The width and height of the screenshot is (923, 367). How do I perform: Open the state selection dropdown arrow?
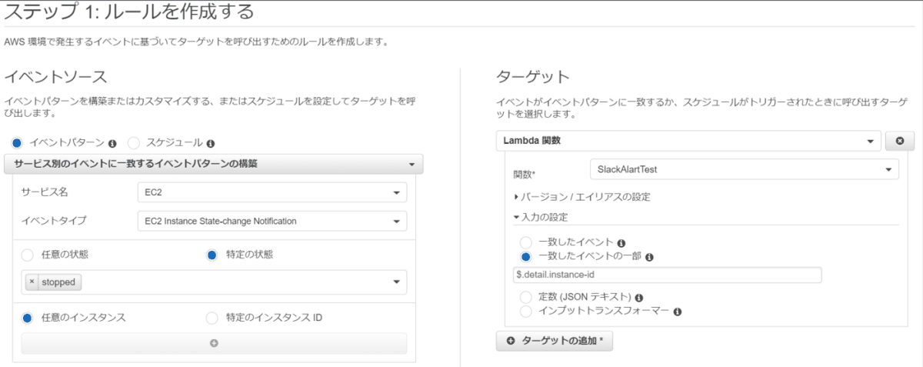pyautogui.click(x=397, y=282)
